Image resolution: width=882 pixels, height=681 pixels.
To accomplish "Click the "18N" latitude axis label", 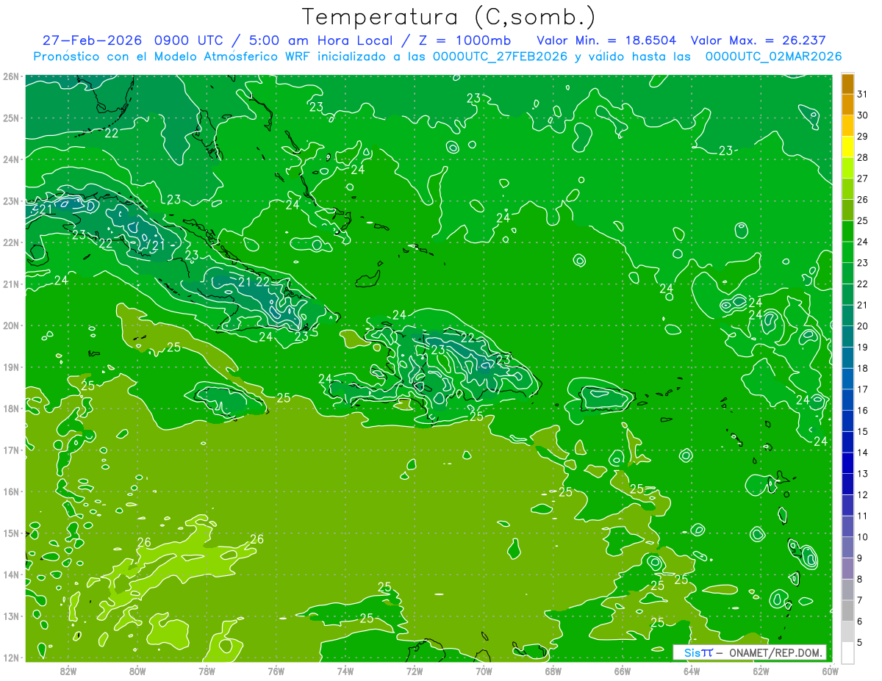I will 10,408.
